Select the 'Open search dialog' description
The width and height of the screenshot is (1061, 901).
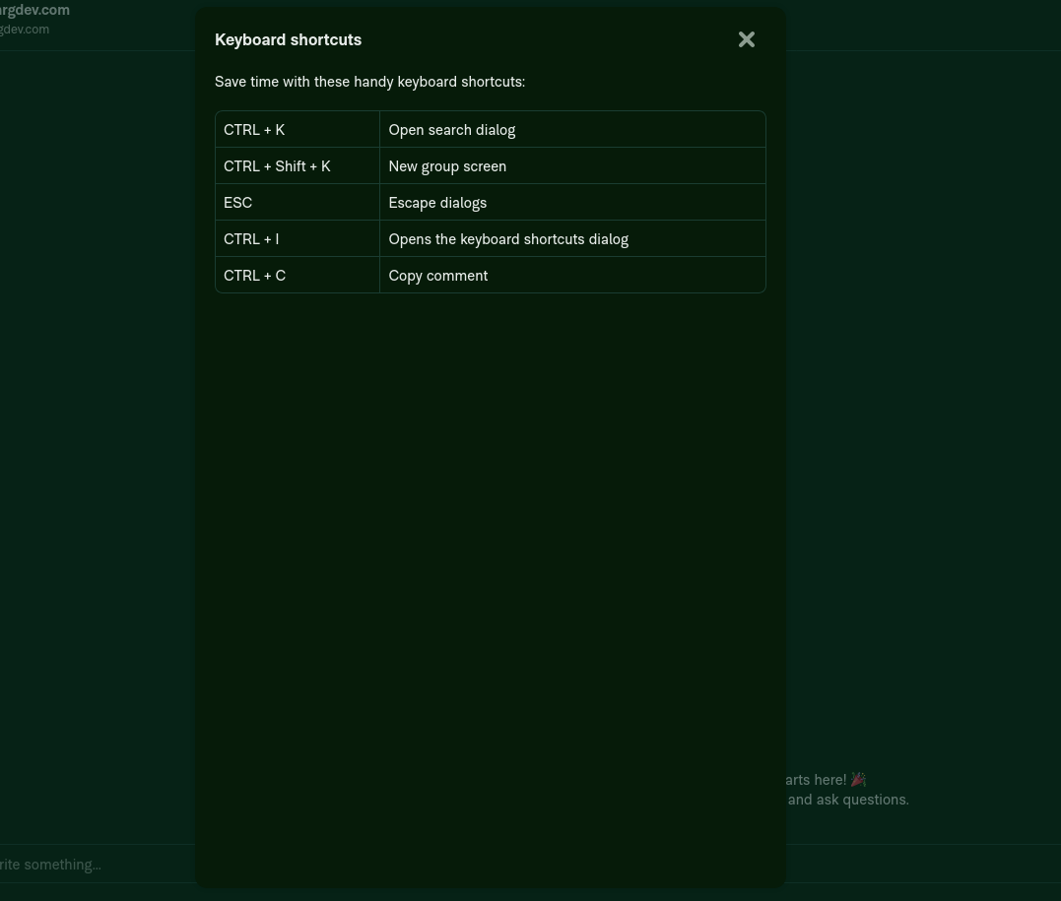[x=451, y=130]
